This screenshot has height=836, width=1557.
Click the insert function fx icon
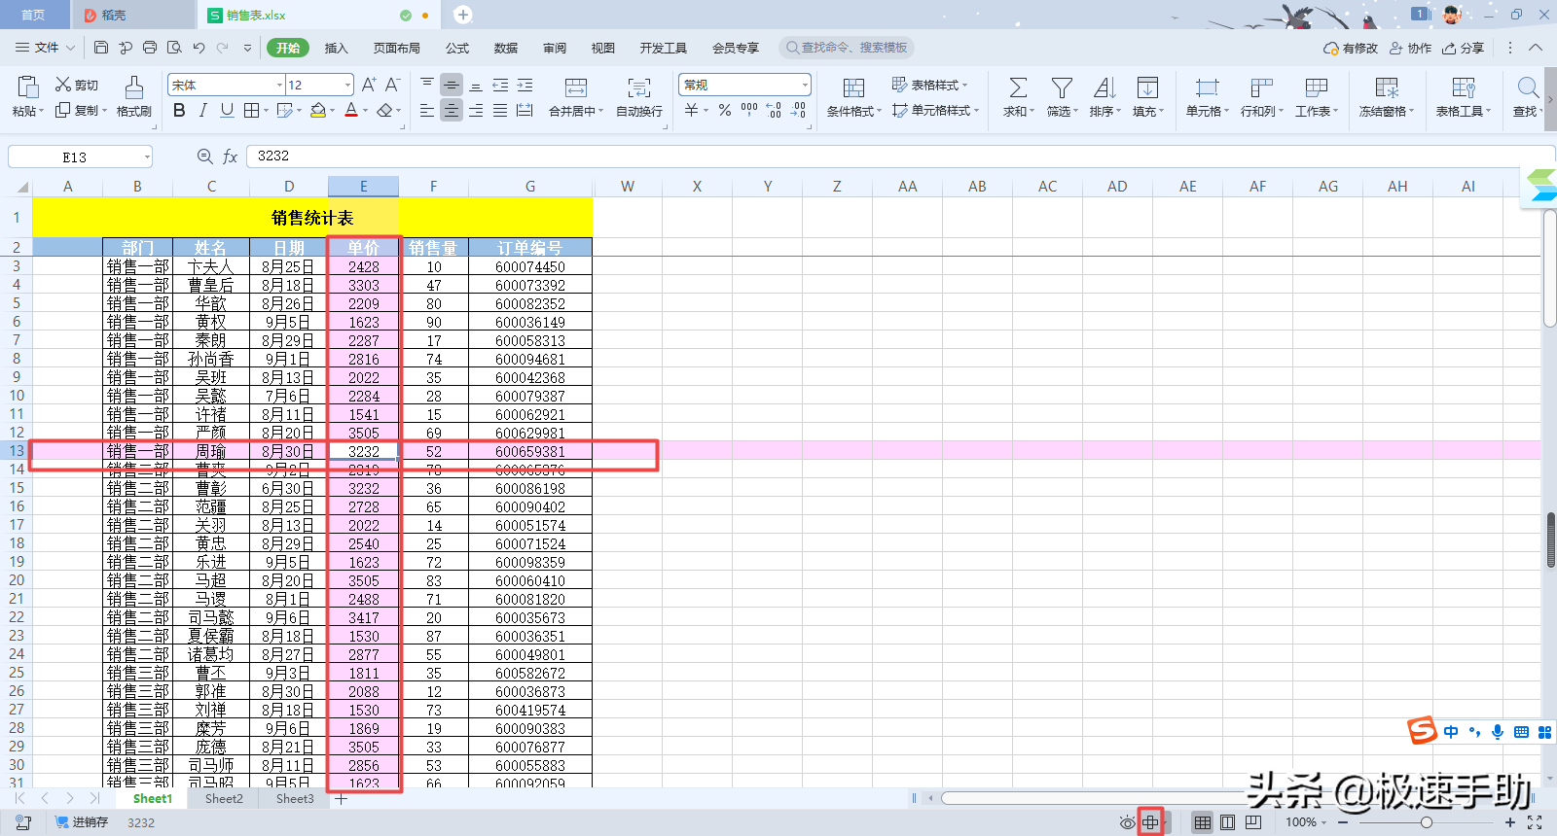point(230,157)
